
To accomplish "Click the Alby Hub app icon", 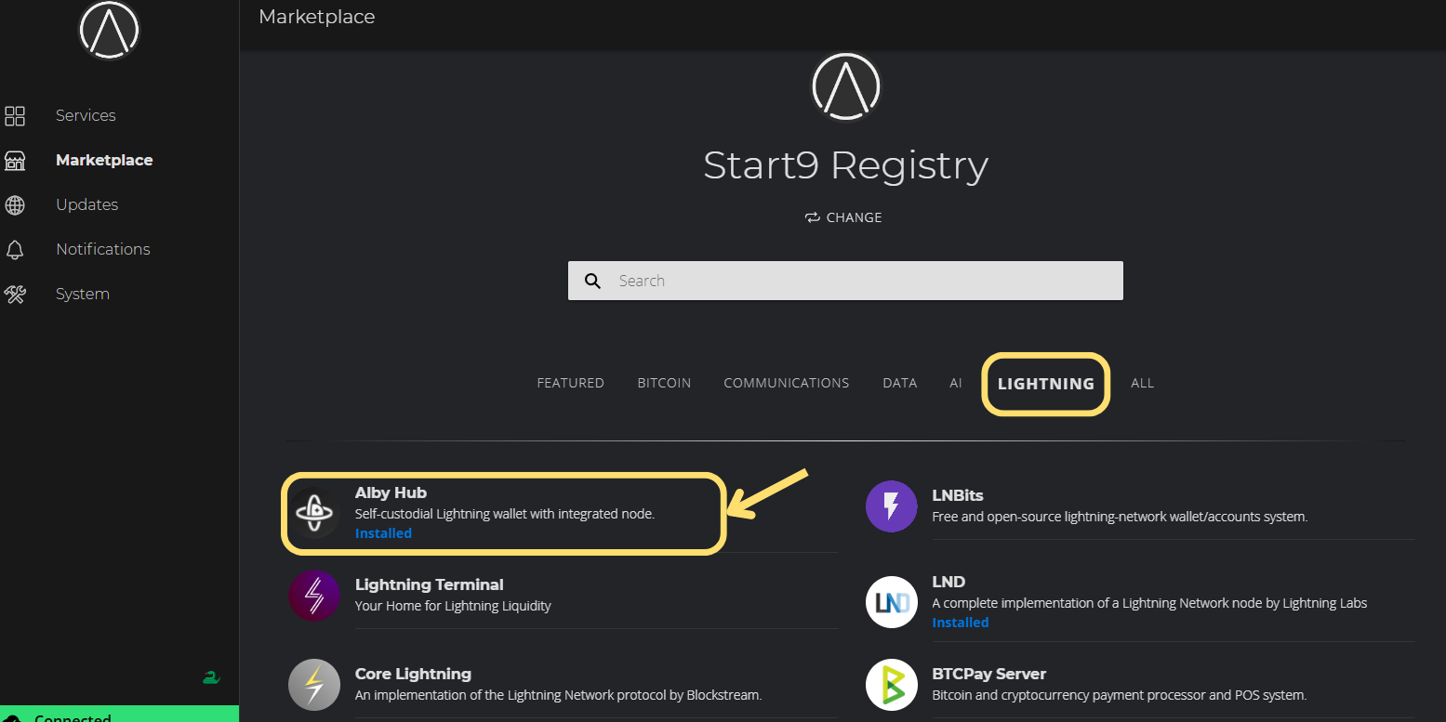I will click(314, 512).
